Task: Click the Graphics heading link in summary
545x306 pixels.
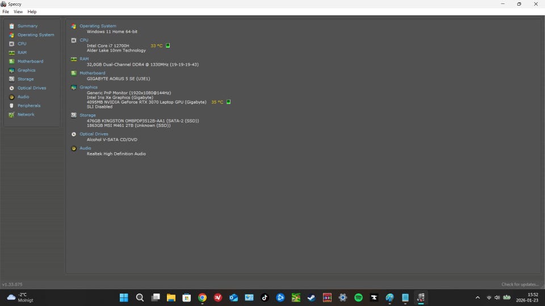Action: click(89, 87)
